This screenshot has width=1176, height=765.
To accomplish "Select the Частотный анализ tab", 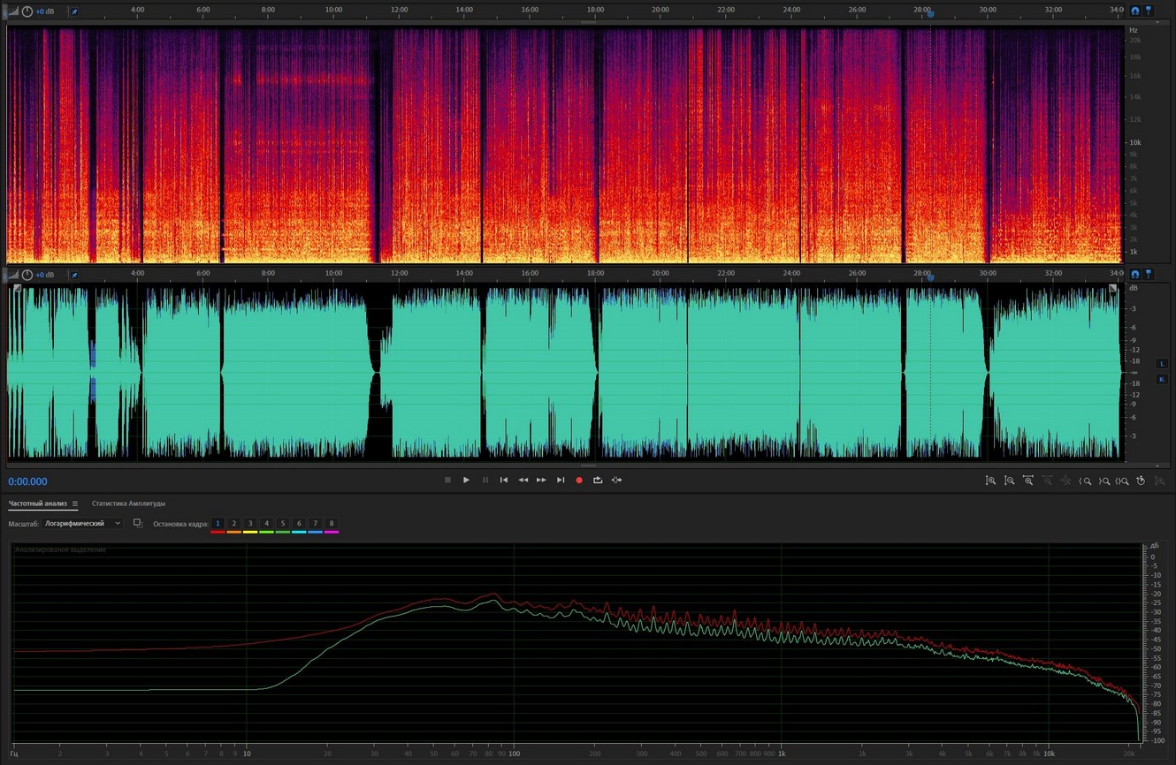I will point(37,504).
